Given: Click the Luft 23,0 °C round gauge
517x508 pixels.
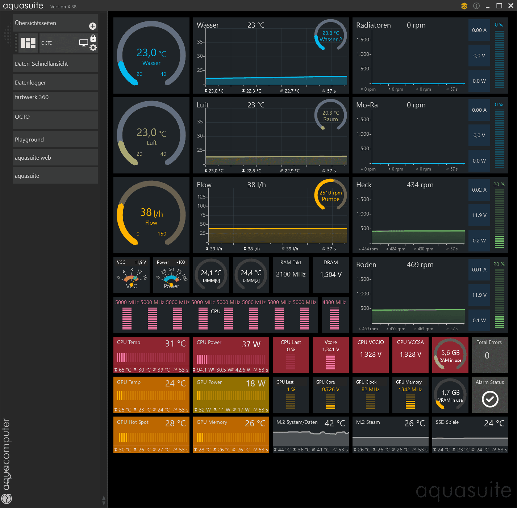Looking at the screenshot, I should (x=151, y=135).
